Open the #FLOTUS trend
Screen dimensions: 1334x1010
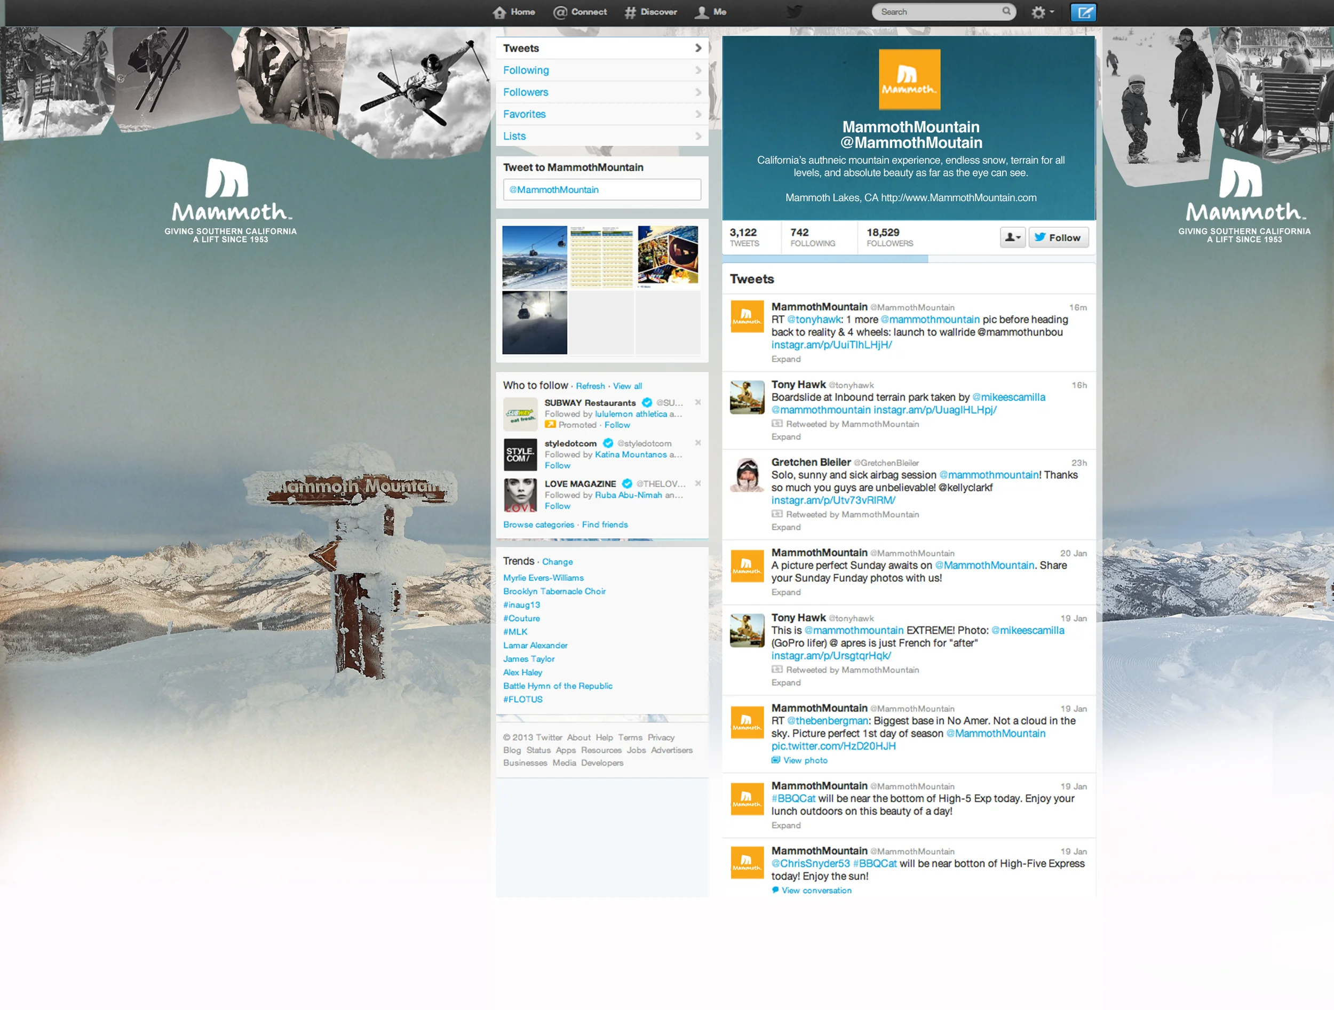[x=522, y=700]
